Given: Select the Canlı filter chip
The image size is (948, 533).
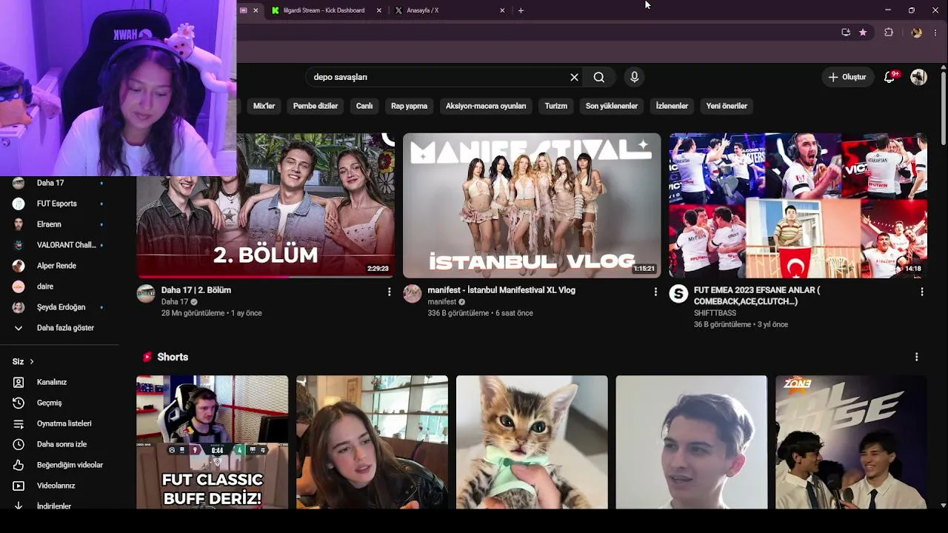Looking at the screenshot, I should (x=364, y=106).
